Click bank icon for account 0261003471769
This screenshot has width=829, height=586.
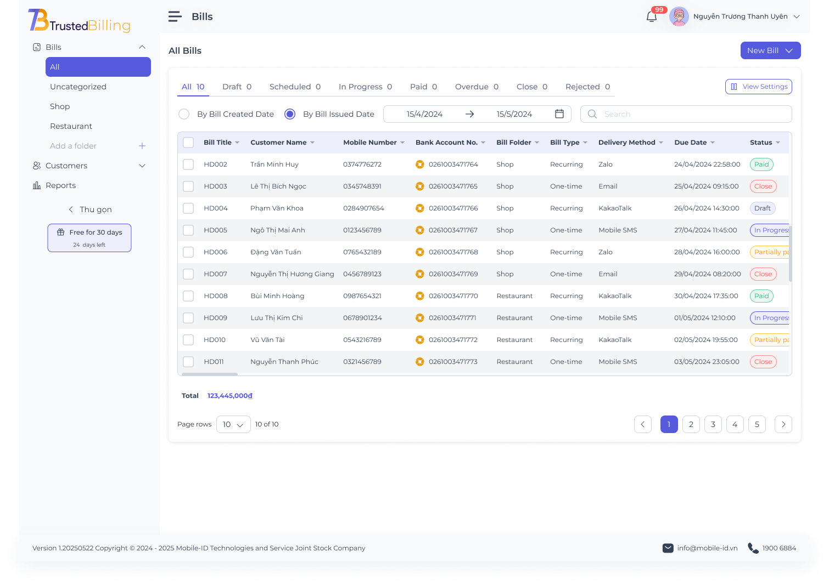tap(420, 274)
